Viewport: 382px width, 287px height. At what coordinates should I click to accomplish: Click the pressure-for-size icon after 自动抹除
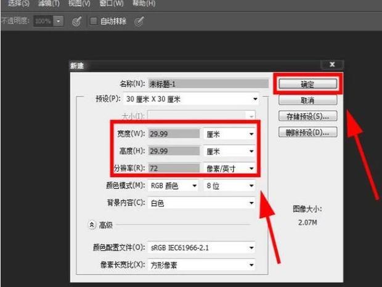(x=139, y=22)
